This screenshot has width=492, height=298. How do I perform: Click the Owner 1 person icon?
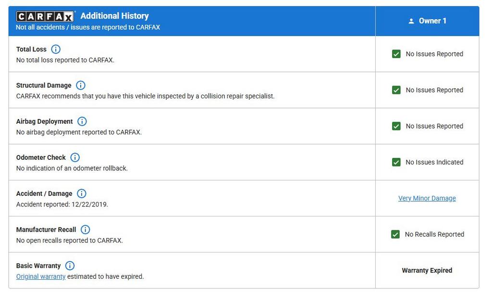(411, 21)
